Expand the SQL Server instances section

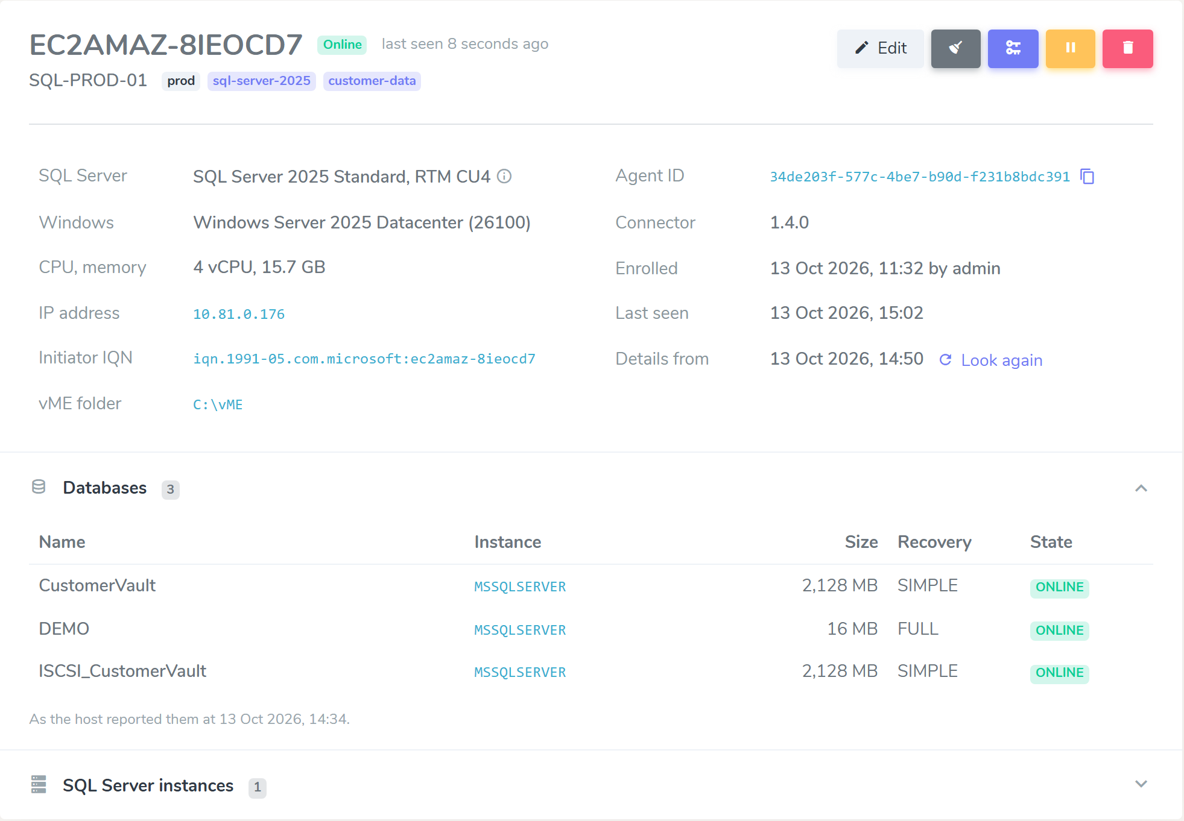(x=1141, y=784)
